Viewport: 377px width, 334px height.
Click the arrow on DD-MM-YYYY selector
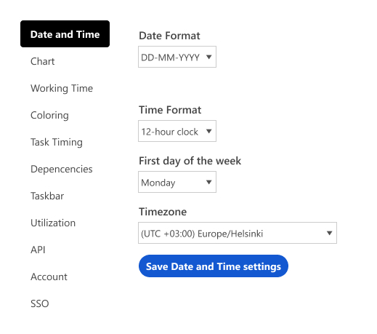coord(208,57)
